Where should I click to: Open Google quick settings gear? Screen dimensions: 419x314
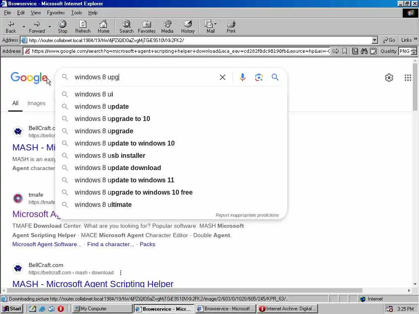(389, 78)
